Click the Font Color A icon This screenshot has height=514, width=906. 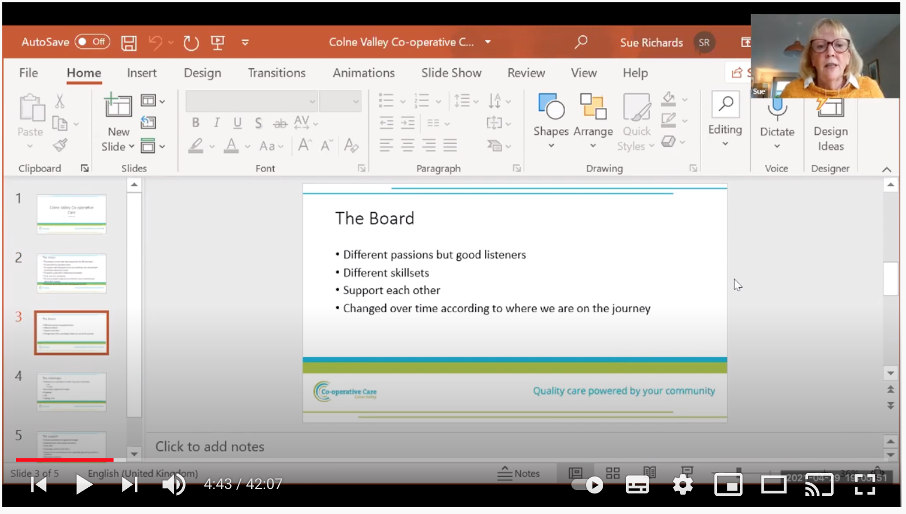click(231, 146)
